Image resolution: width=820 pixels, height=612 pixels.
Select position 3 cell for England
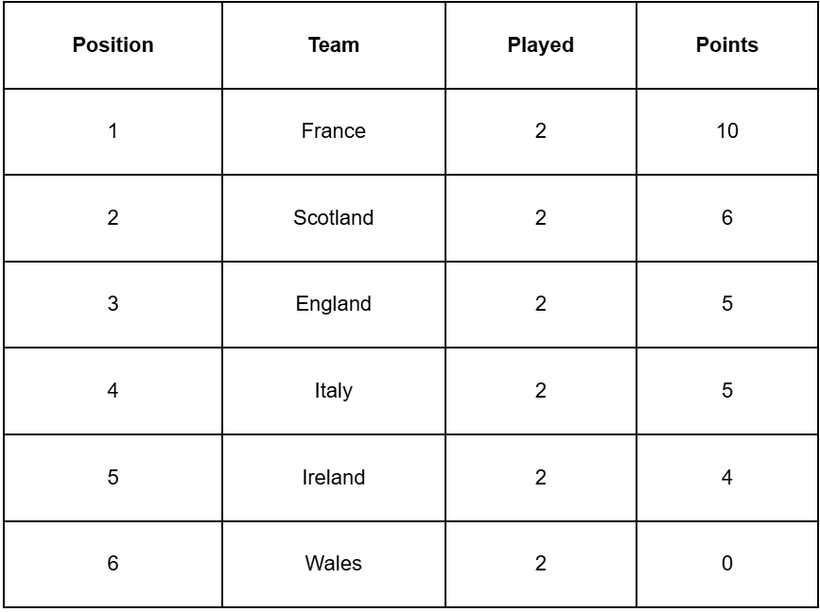coord(113,304)
